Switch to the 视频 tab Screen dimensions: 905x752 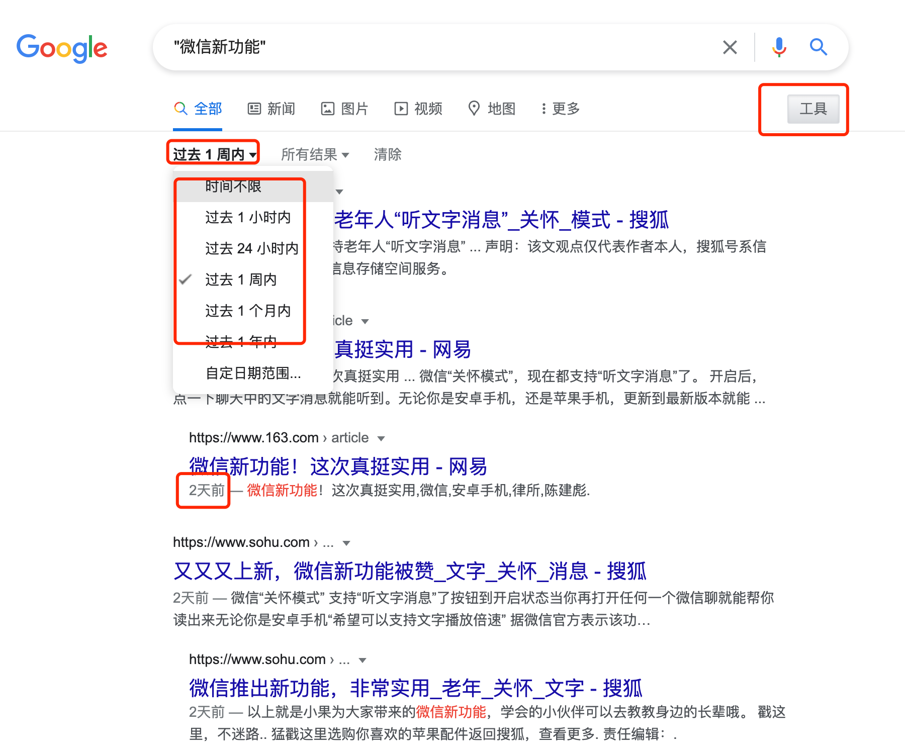(x=418, y=109)
